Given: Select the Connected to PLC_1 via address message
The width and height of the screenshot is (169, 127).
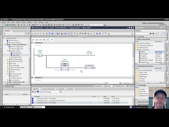Looking at the screenshot, I should click(x=79, y=101).
